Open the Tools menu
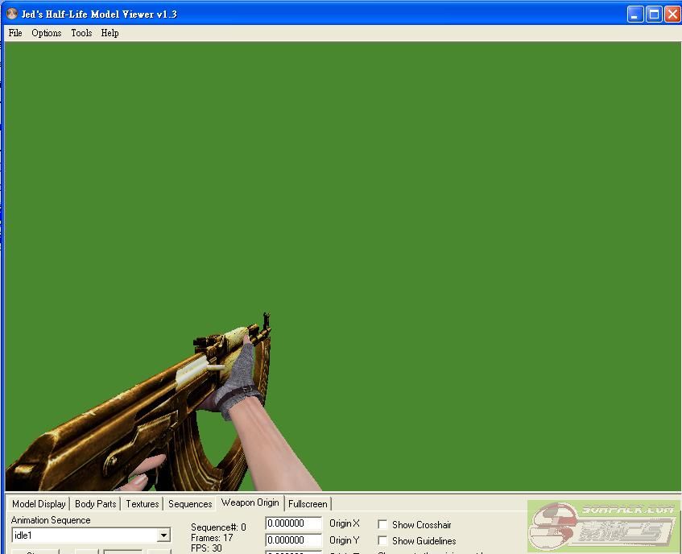The width and height of the screenshot is (682, 554). pyautogui.click(x=81, y=33)
